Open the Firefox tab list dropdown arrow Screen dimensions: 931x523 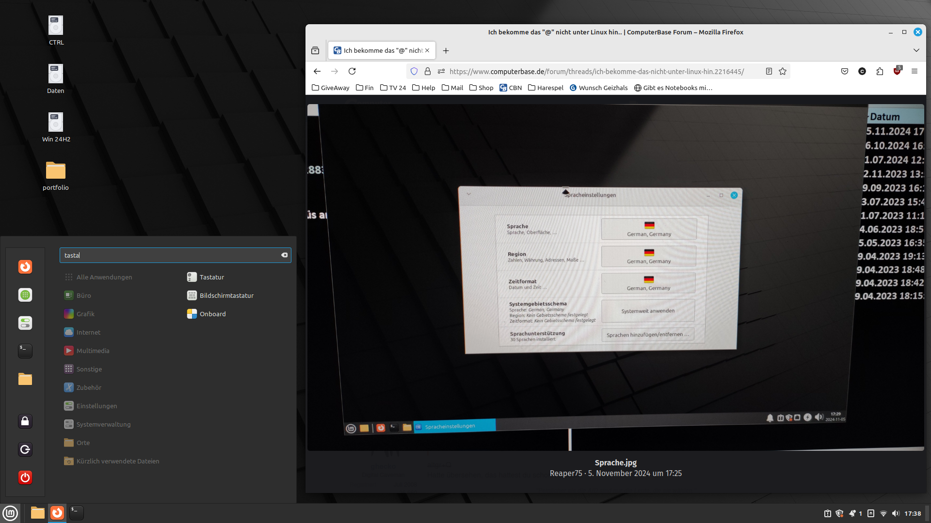tap(916, 50)
